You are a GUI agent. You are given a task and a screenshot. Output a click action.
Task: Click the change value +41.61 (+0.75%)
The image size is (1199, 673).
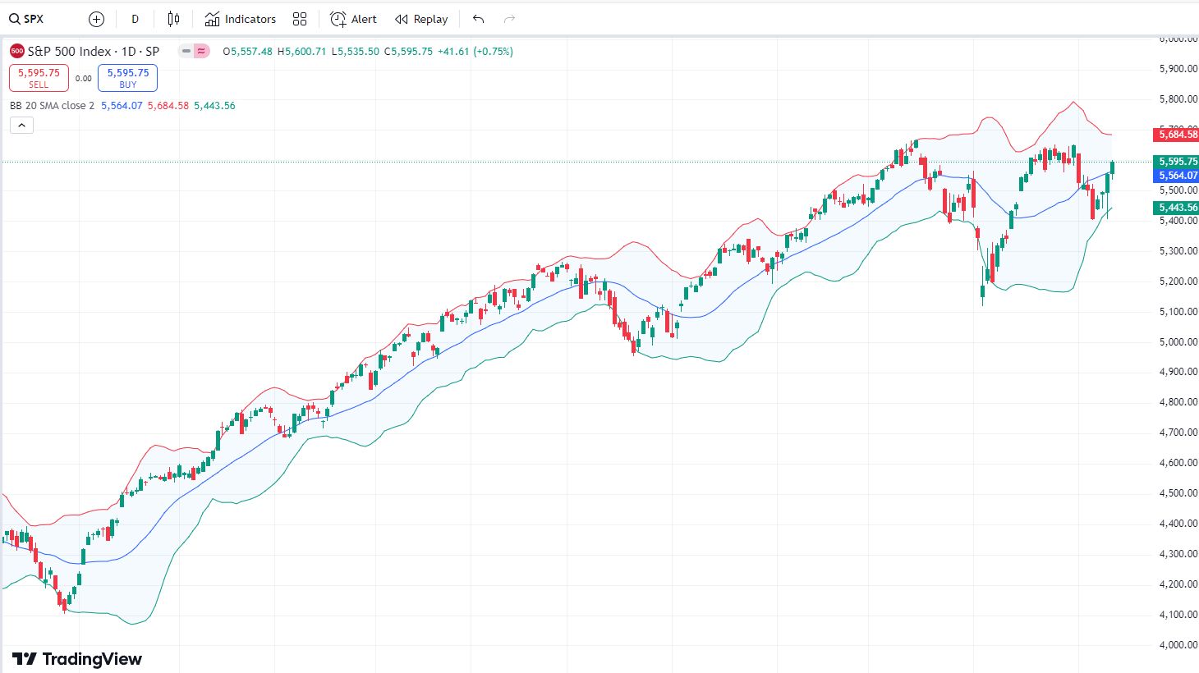click(475, 51)
